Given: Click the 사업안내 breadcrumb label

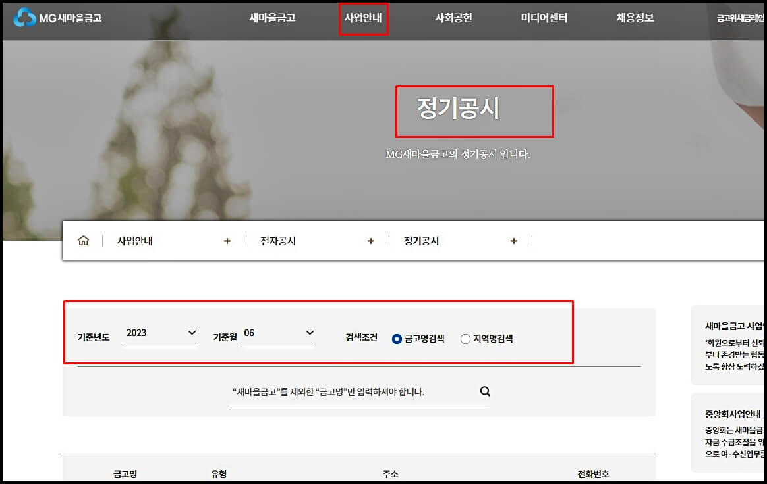Looking at the screenshot, I should [x=134, y=241].
